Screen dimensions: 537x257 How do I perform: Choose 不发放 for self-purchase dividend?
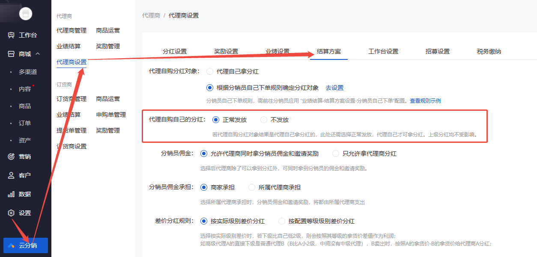click(264, 120)
